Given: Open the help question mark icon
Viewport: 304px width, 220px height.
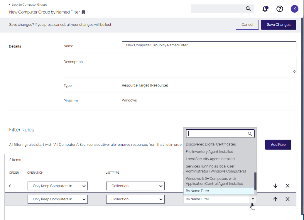Looking at the screenshot, I should point(280,9).
